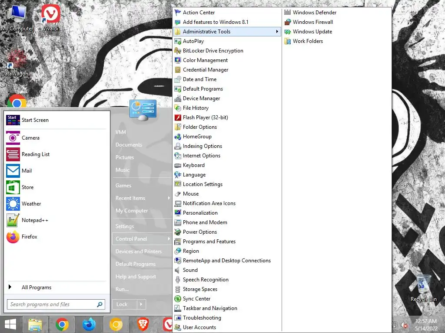Open the Windows Update icon
This screenshot has height=333, width=445.
click(x=288, y=32)
